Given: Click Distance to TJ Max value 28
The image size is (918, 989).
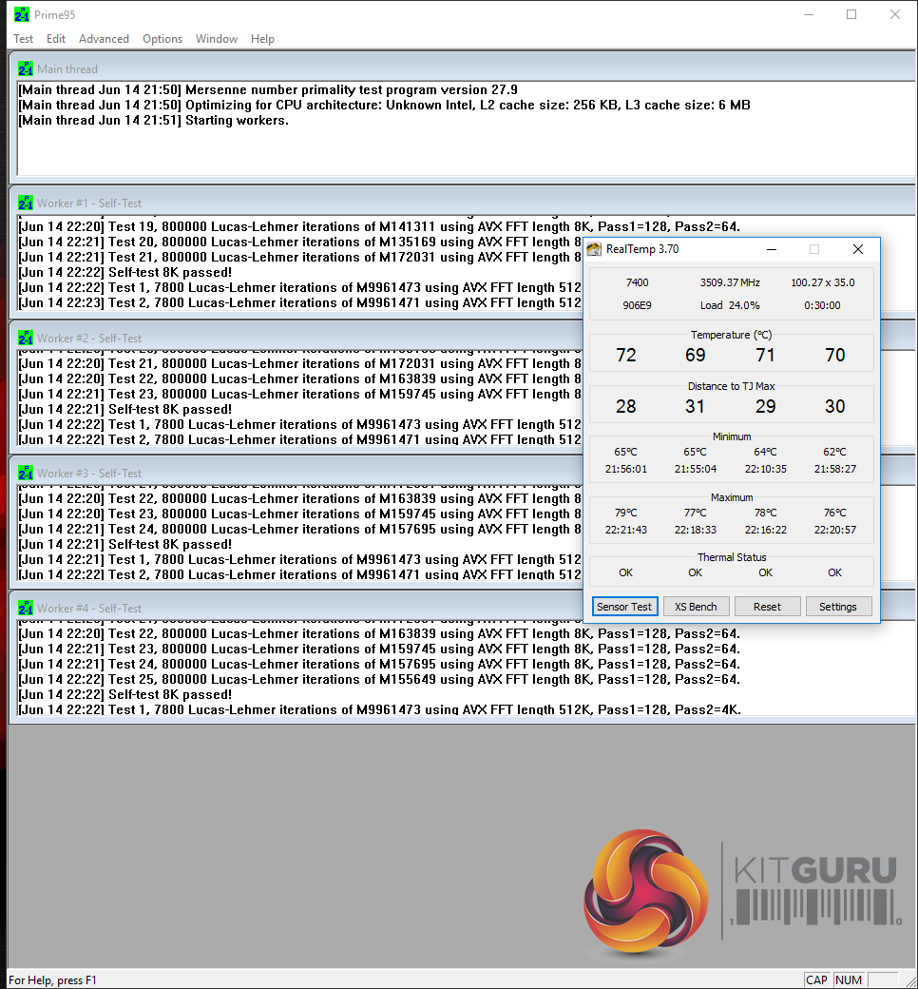Looking at the screenshot, I should 626,406.
